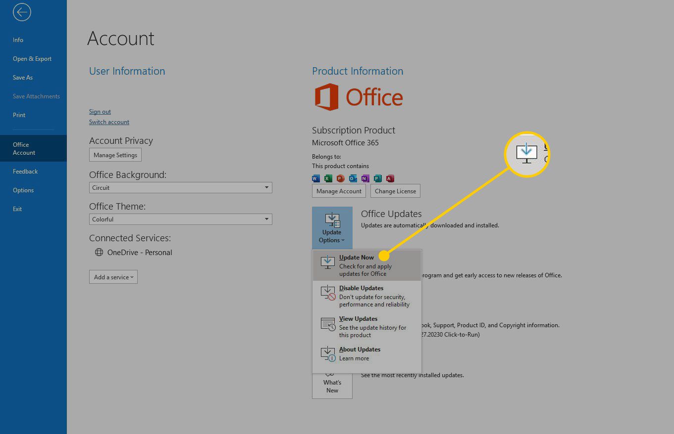This screenshot has height=434, width=674.
Task: Click the View Updates history icon
Action: (328, 324)
